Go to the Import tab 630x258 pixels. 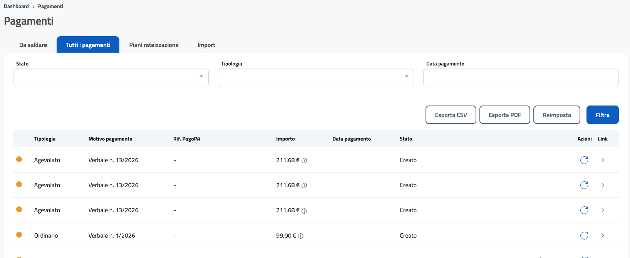(206, 45)
